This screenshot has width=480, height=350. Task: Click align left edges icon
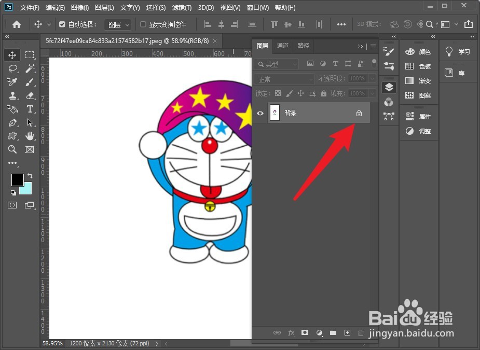(208, 24)
